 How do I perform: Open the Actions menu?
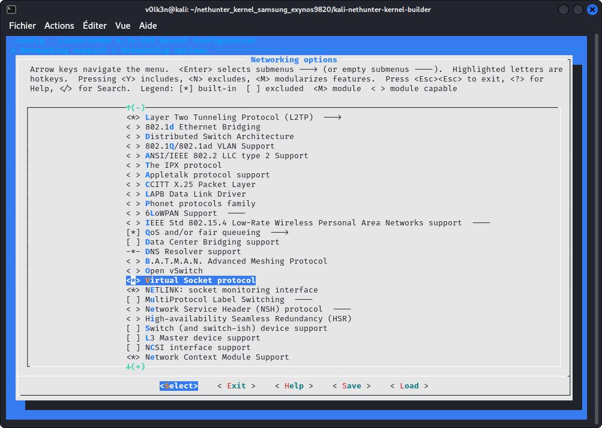click(59, 26)
